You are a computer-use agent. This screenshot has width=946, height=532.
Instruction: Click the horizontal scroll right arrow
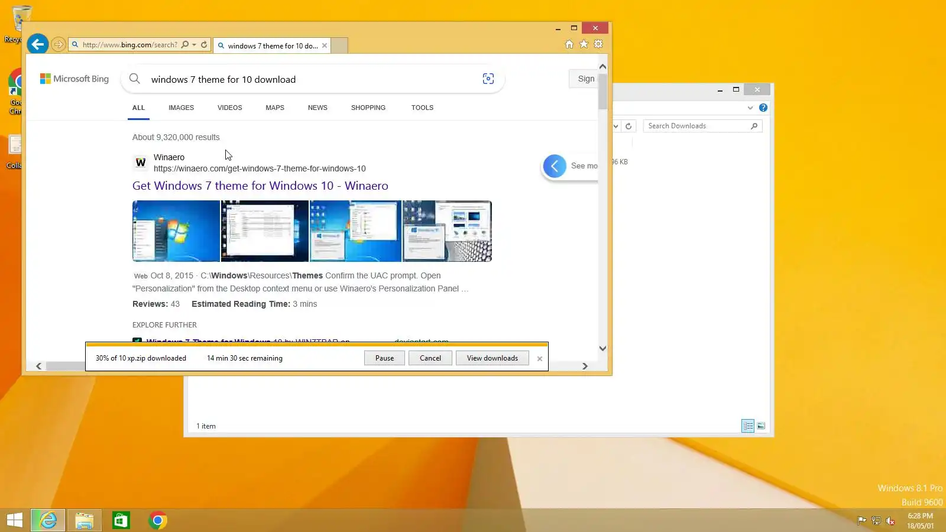tap(585, 366)
